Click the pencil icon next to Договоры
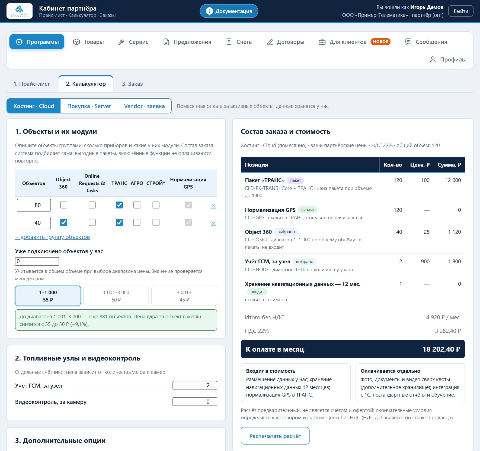This screenshot has height=451, width=480. [x=270, y=42]
